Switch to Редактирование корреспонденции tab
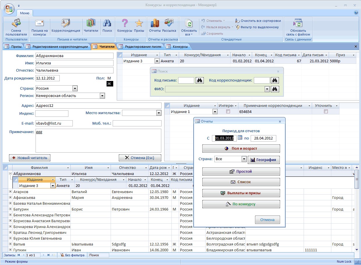The height and width of the screenshot is (265, 361). [57, 47]
